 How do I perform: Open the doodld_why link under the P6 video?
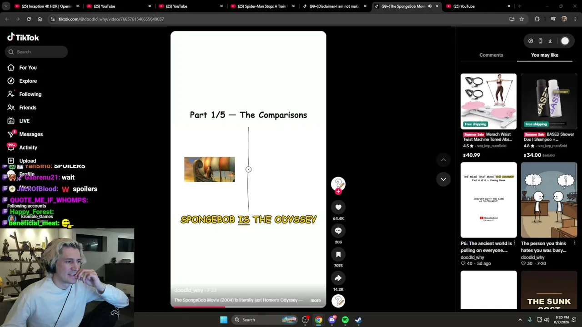472,258
